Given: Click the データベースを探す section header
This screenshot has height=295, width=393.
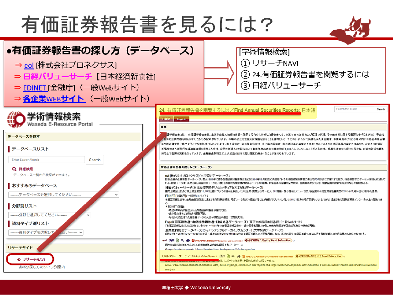Looking at the screenshot, I should coord(73,137).
